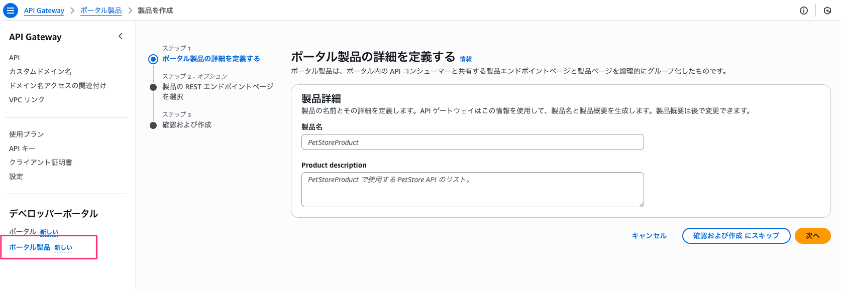The height and width of the screenshot is (290, 841).
Task: Click the hexagon settings icon in header
Action: [x=827, y=11]
